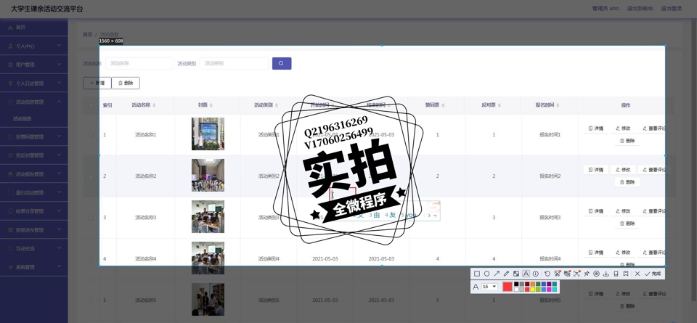Check the checkbox for row 活动名称3

coord(91,218)
